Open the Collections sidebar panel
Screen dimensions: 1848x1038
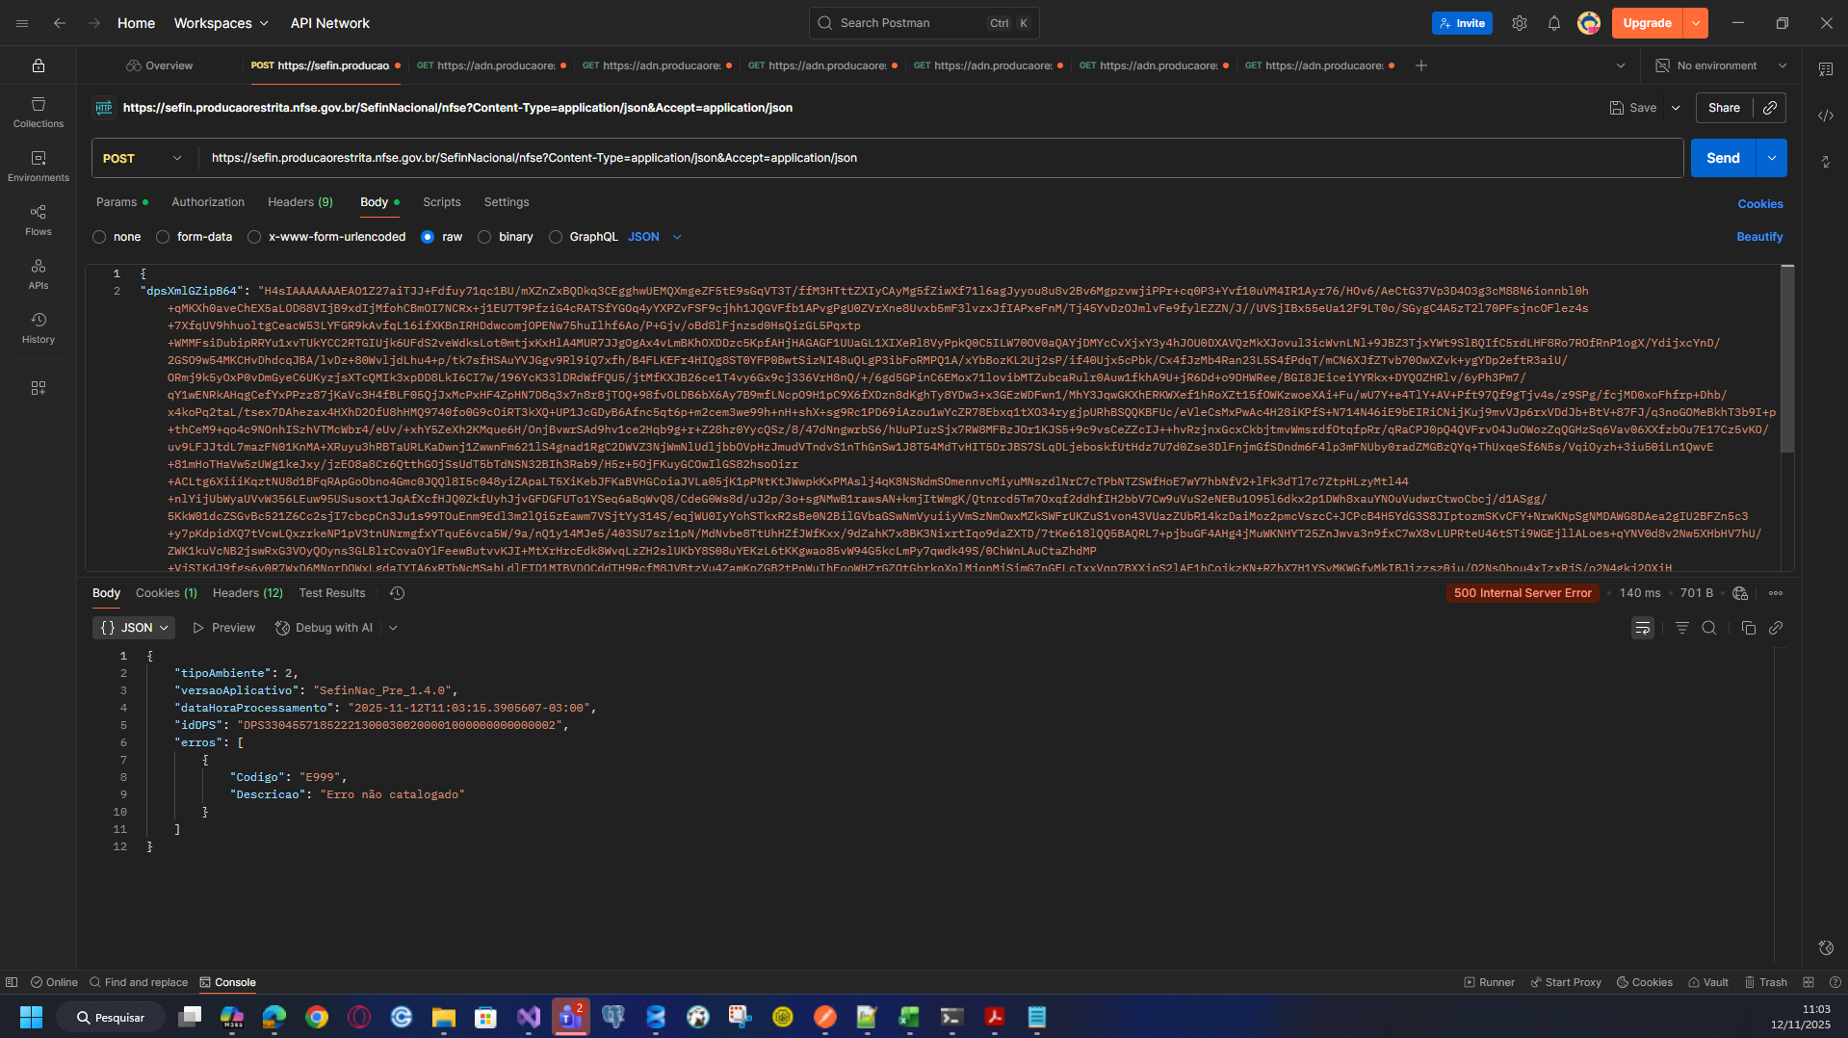[39, 112]
